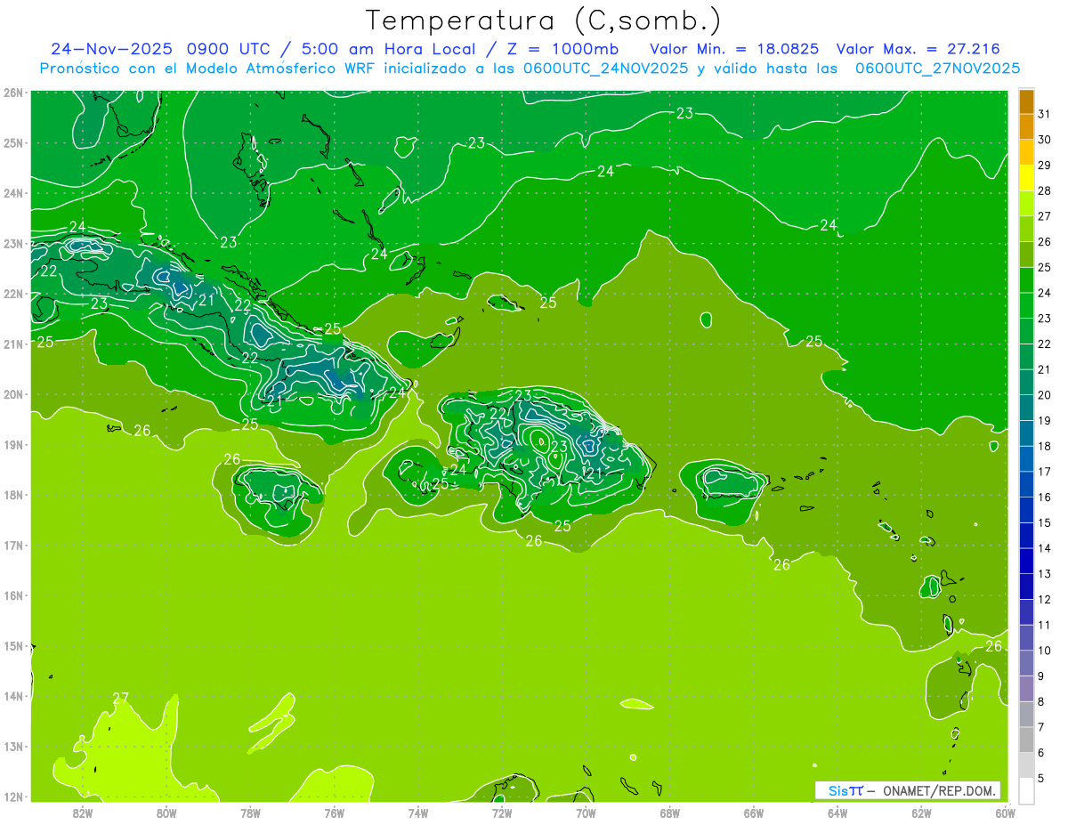This screenshot has height=825, width=1068.
Task: Click the 'Valor Max. = 27.216' text
Action: (x=918, y=49)
